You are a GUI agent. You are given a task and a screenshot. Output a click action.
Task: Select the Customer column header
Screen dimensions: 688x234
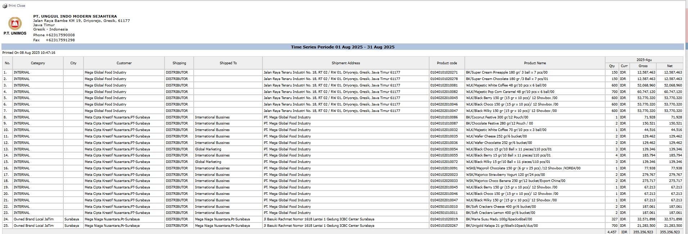point(124,63)
